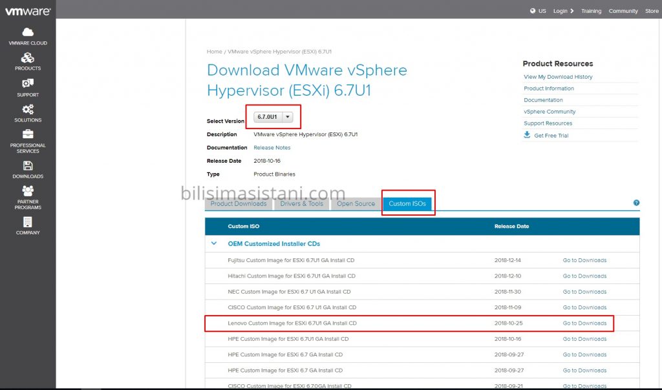The image size is (662, 390).
Task: Click the 2018-10-25 release date cell
Action: click(x=508, y=323)
